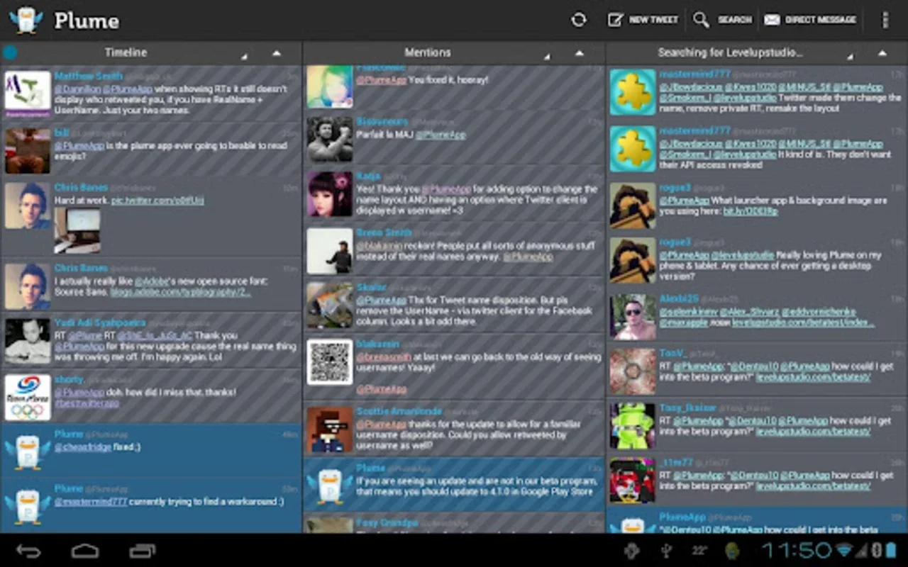Open Android recent apps
This screenshot has height=567, width=908.
point(142,550)
